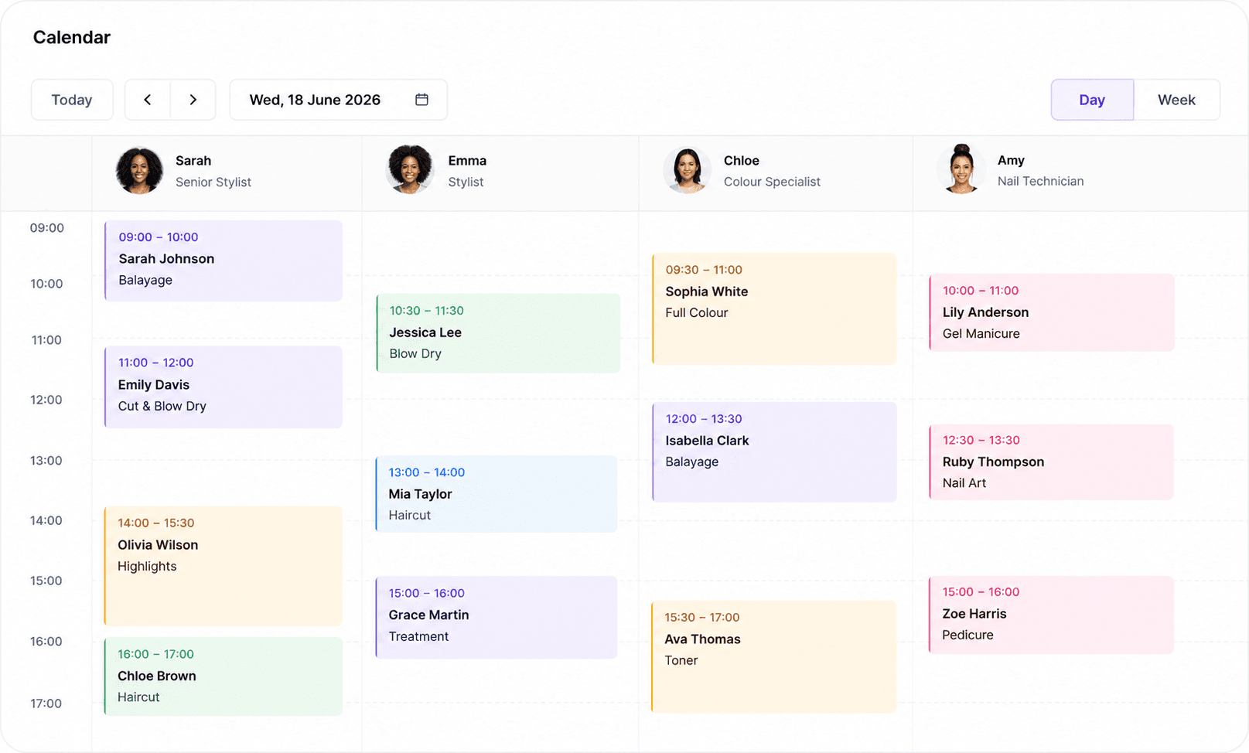Open Ruby Thompson Nail Art appointment
1249x753 pixels.
click(x=1051, y=462)
